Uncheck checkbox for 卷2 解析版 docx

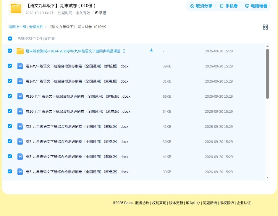tap(10, 126)
